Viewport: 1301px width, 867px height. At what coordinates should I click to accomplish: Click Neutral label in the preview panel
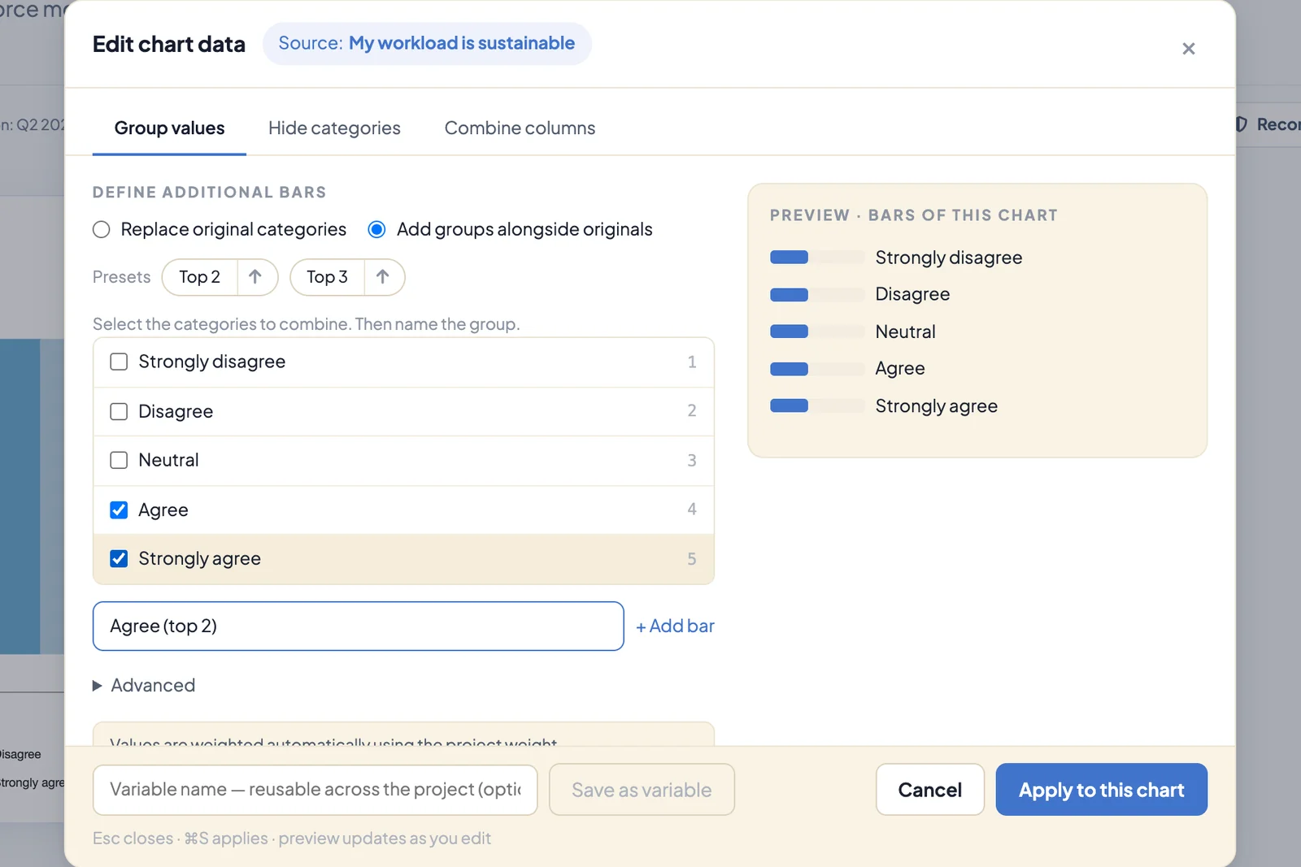905,332
